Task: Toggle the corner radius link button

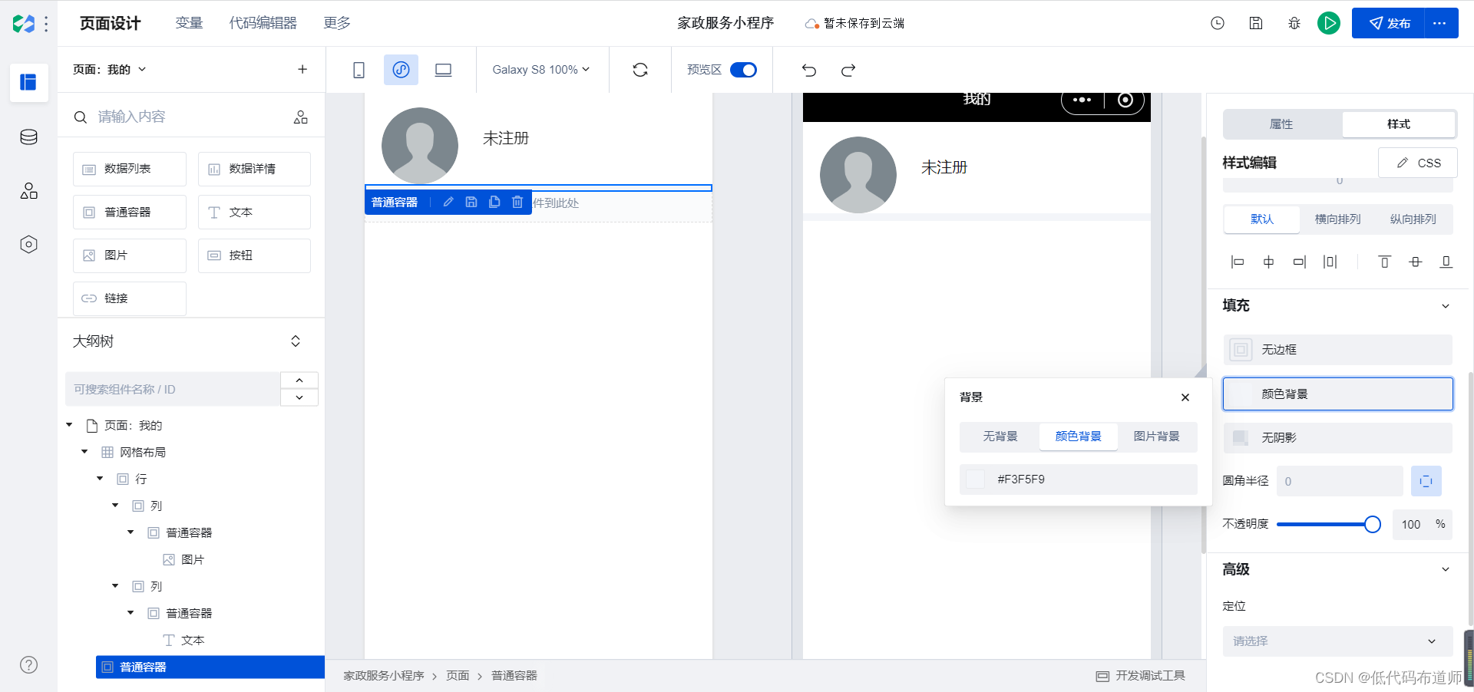Action: (x=1426, y=481)
